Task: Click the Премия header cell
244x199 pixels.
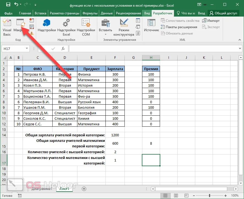Action: (151, 69)
